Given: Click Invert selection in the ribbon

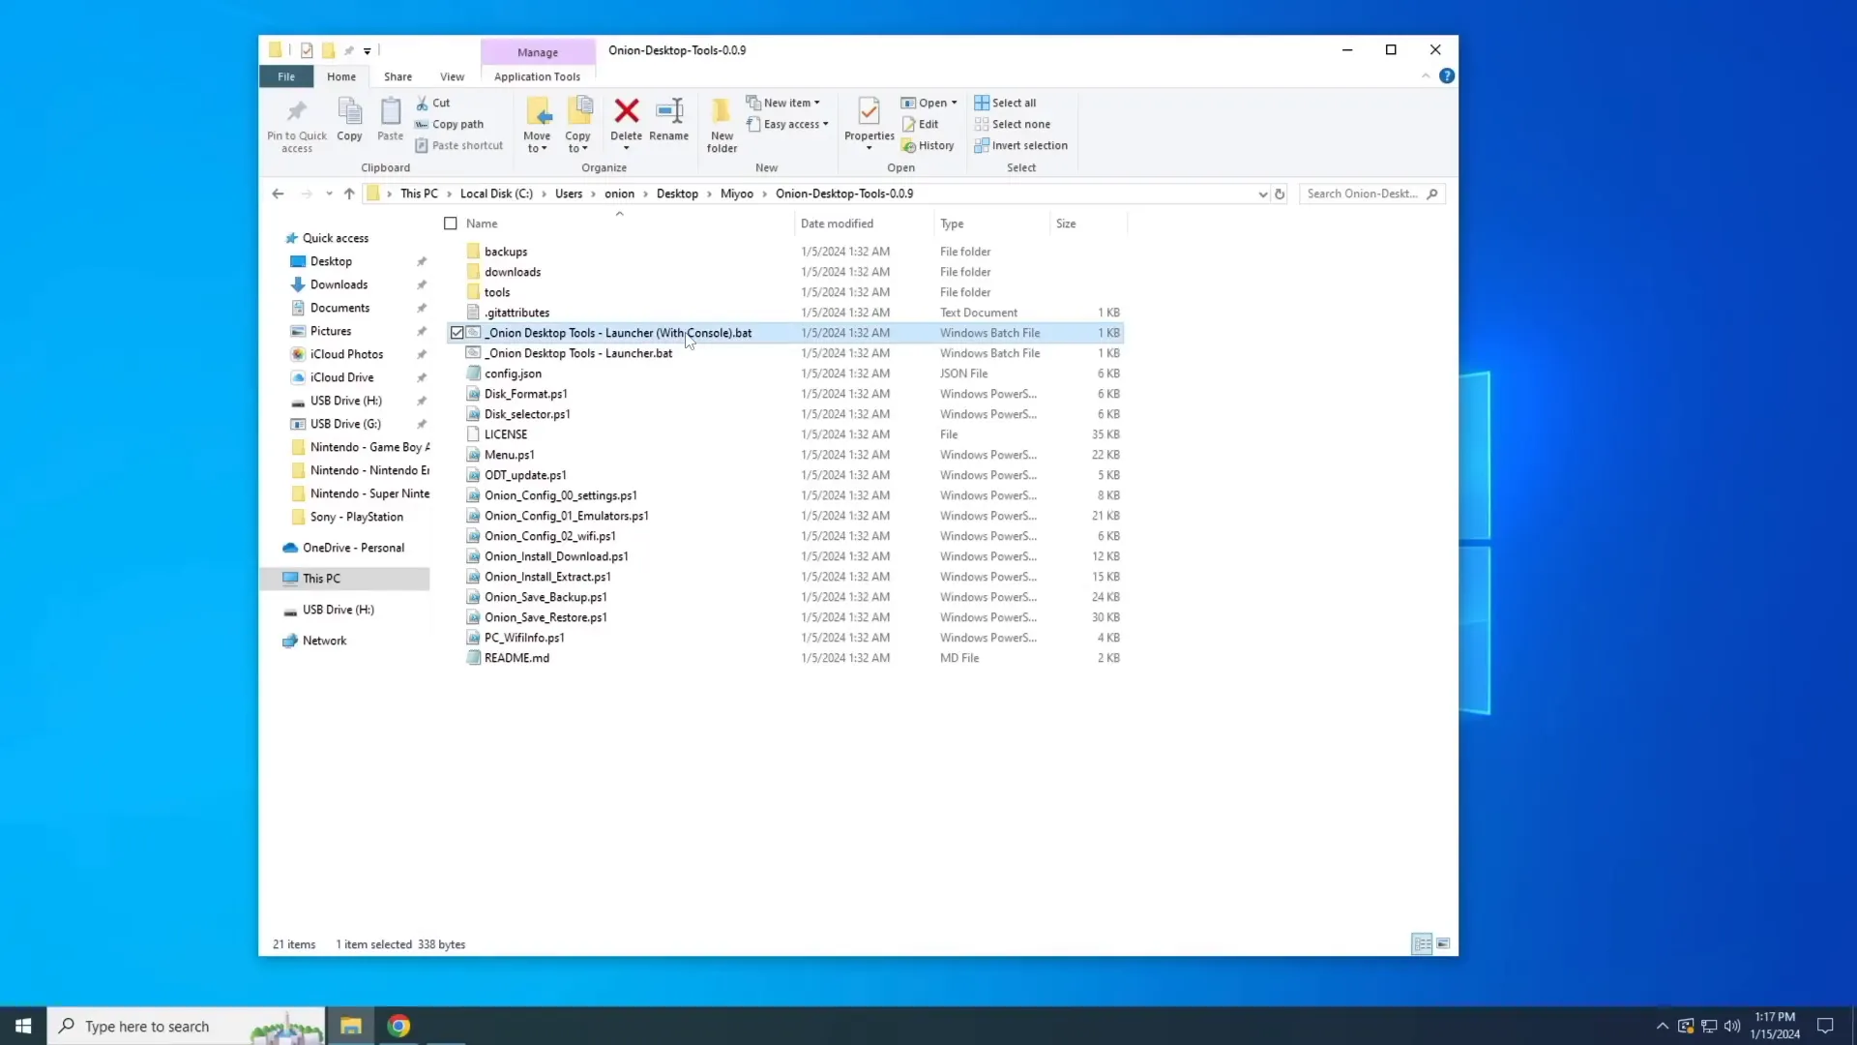Looking at the screenshot, I should (x=1021, y=145).
